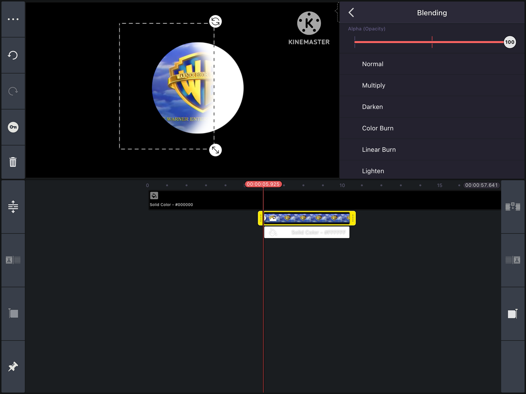The height and width of the screenshot is (394, 526).
Task: Click the resize handle on the preview layer
Action: click(x=215, y=150)
